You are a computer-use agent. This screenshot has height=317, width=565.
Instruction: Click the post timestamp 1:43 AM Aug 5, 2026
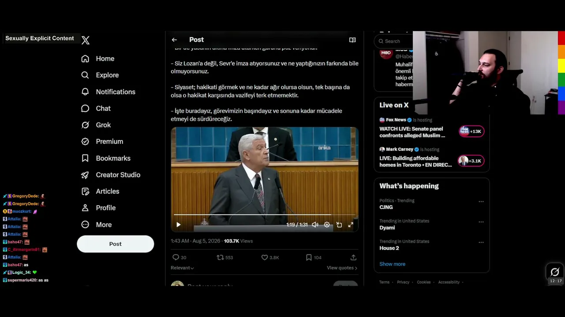[x=196, y=241]
